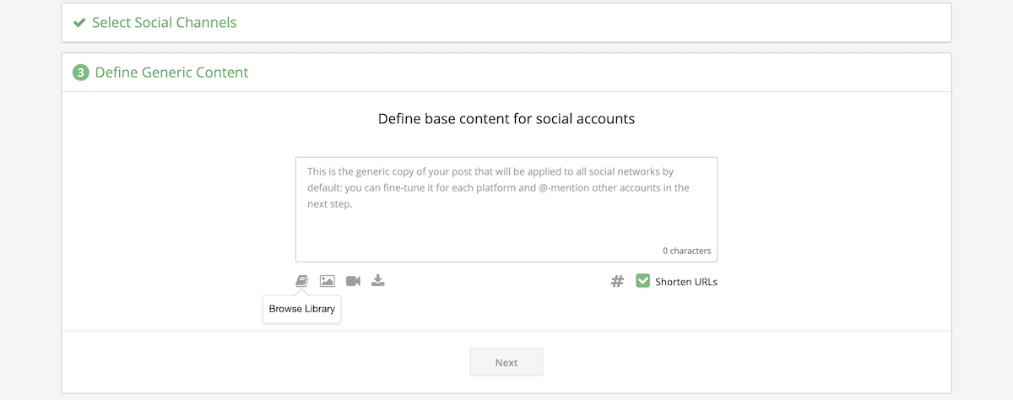This screenshot has width=1013, height=400.
Task: Expand the Select Social Channels section
Action: tap(506, 23)
